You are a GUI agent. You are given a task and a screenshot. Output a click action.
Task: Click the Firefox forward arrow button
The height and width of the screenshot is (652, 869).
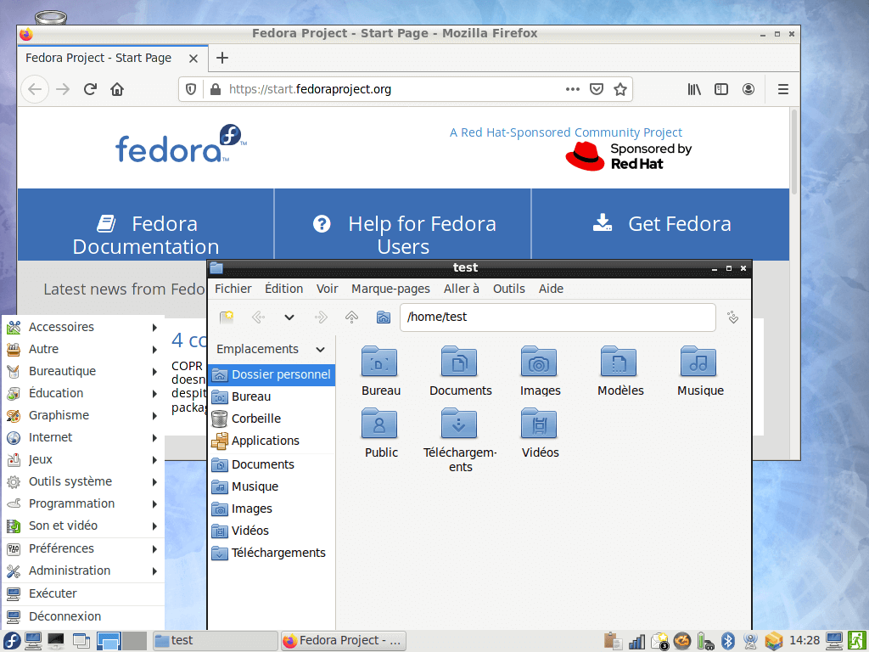point(63,89)
